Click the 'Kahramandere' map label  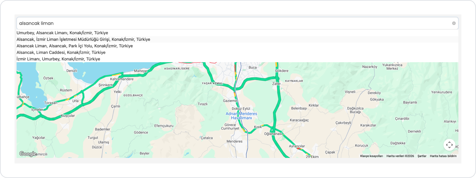click(x=122, y=79)
